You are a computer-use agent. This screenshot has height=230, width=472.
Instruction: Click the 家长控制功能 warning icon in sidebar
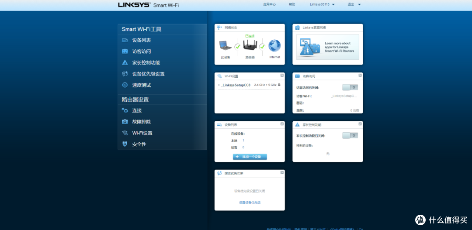[125, 62]
